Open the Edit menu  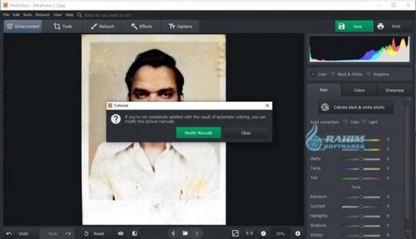tap(16, 15)
